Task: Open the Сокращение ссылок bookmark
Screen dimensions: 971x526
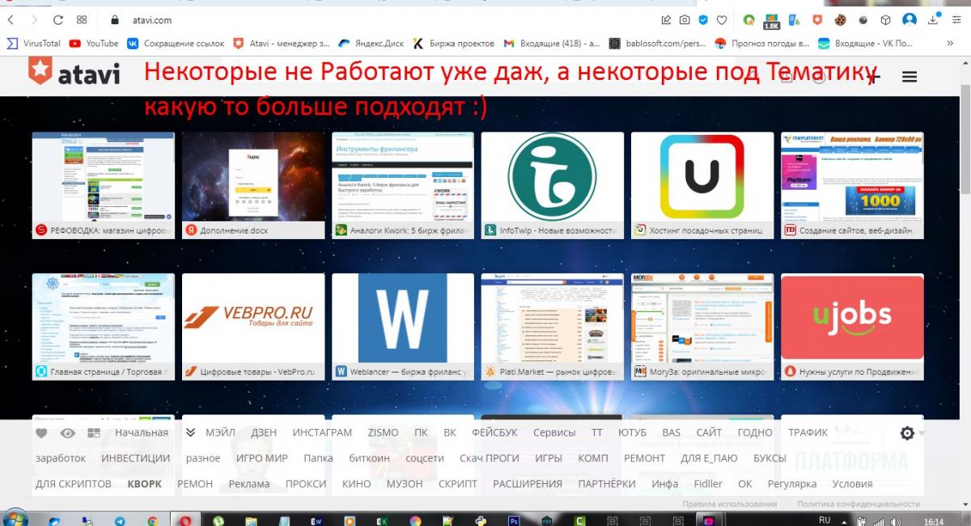Action: point(174,43)
